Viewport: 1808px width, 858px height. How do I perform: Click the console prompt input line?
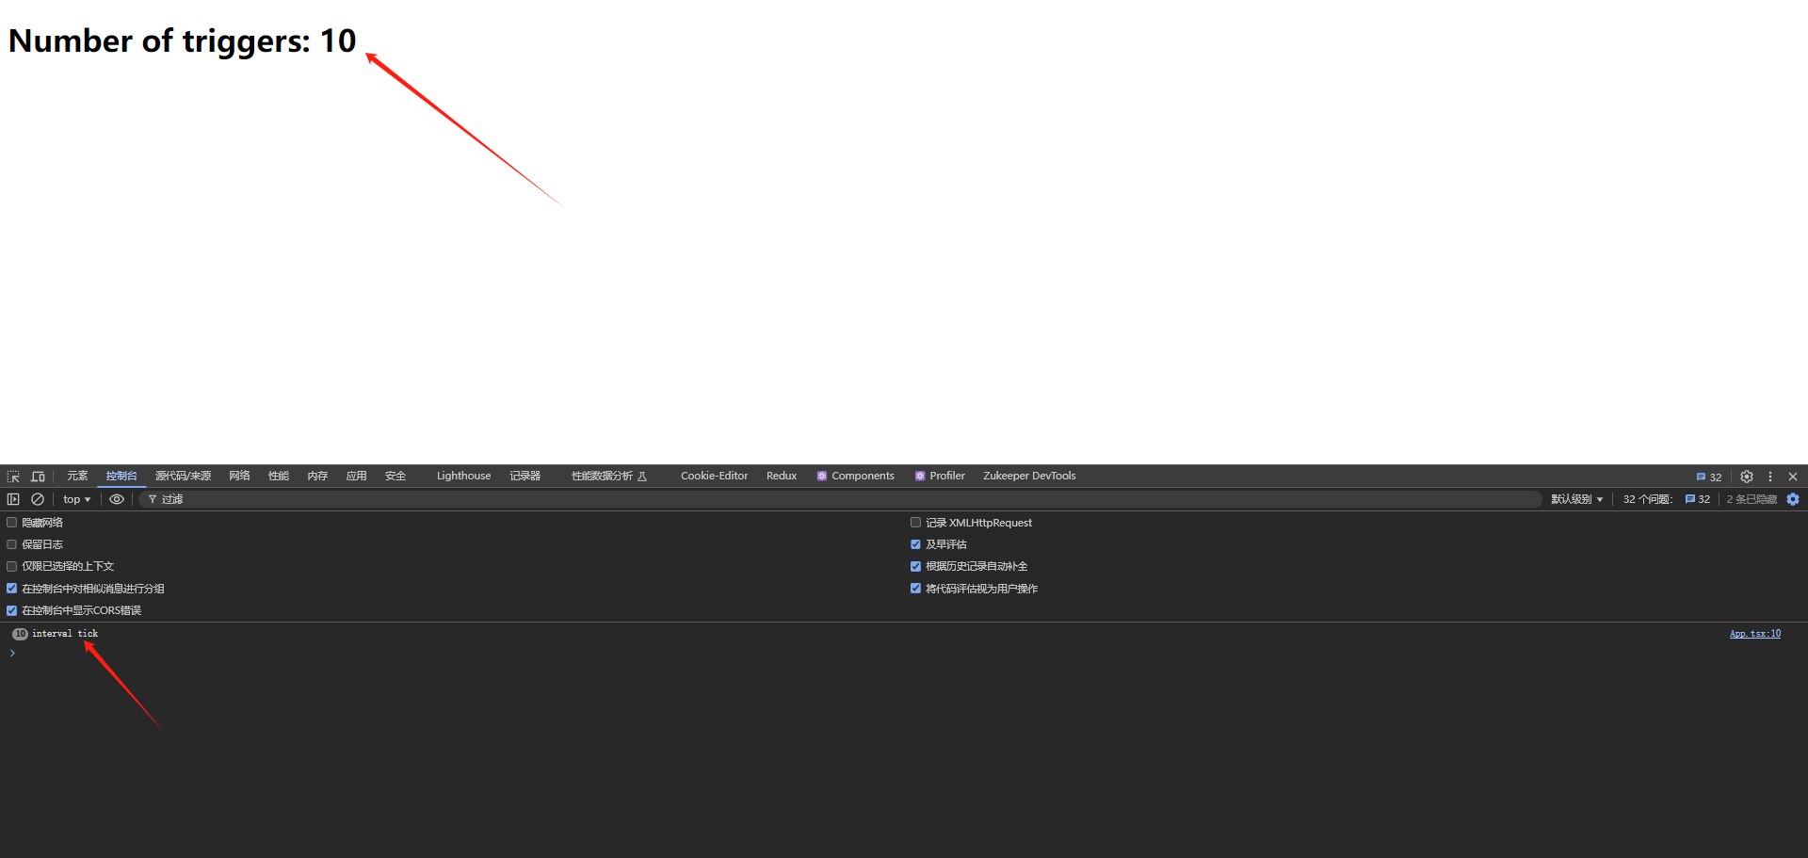click(904, 653)
